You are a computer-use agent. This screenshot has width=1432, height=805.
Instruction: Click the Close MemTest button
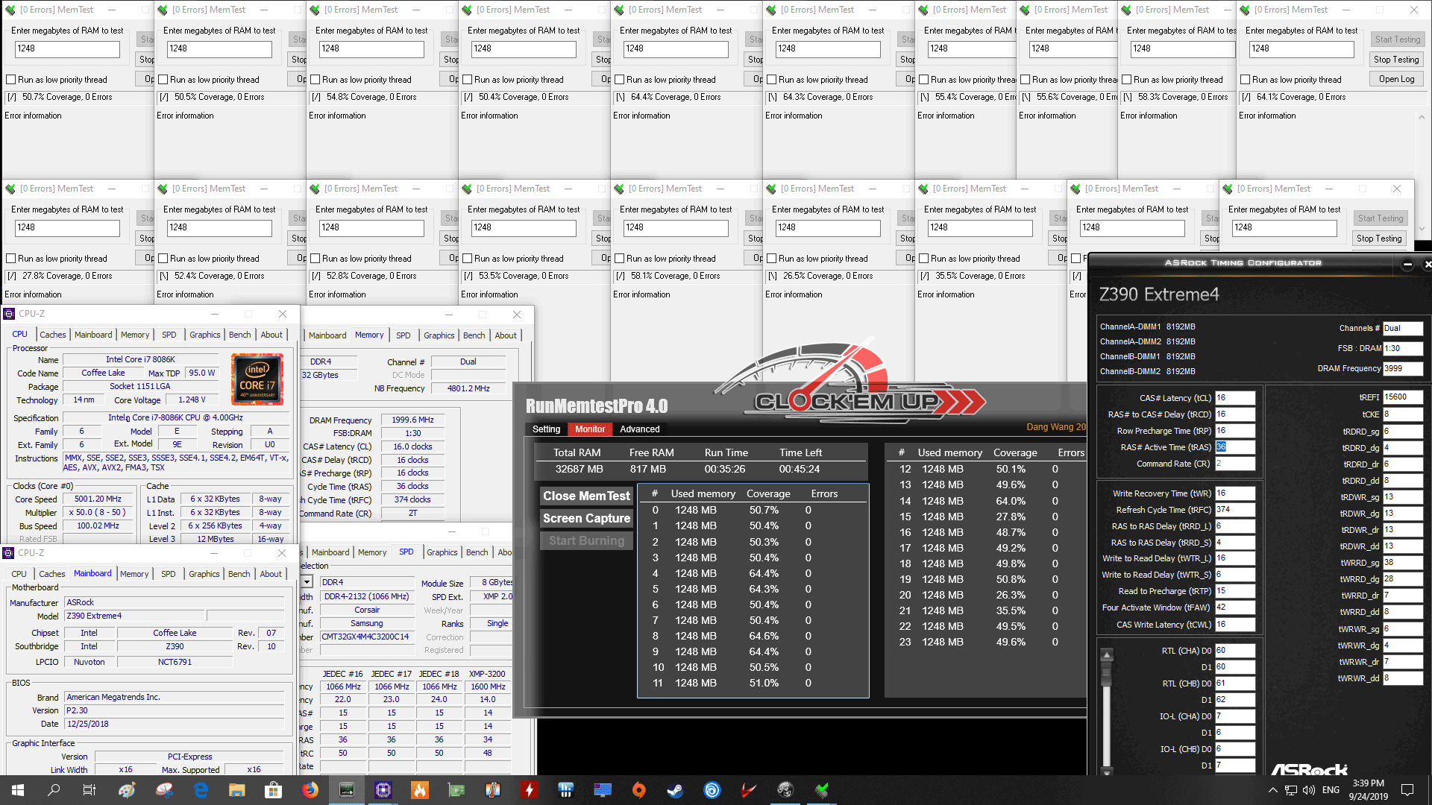(586, 496)
